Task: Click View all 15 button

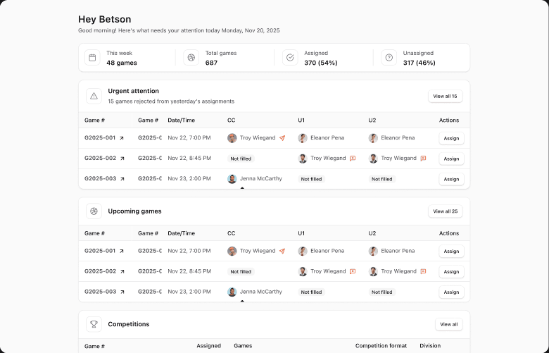Action: tap(445, 97)
